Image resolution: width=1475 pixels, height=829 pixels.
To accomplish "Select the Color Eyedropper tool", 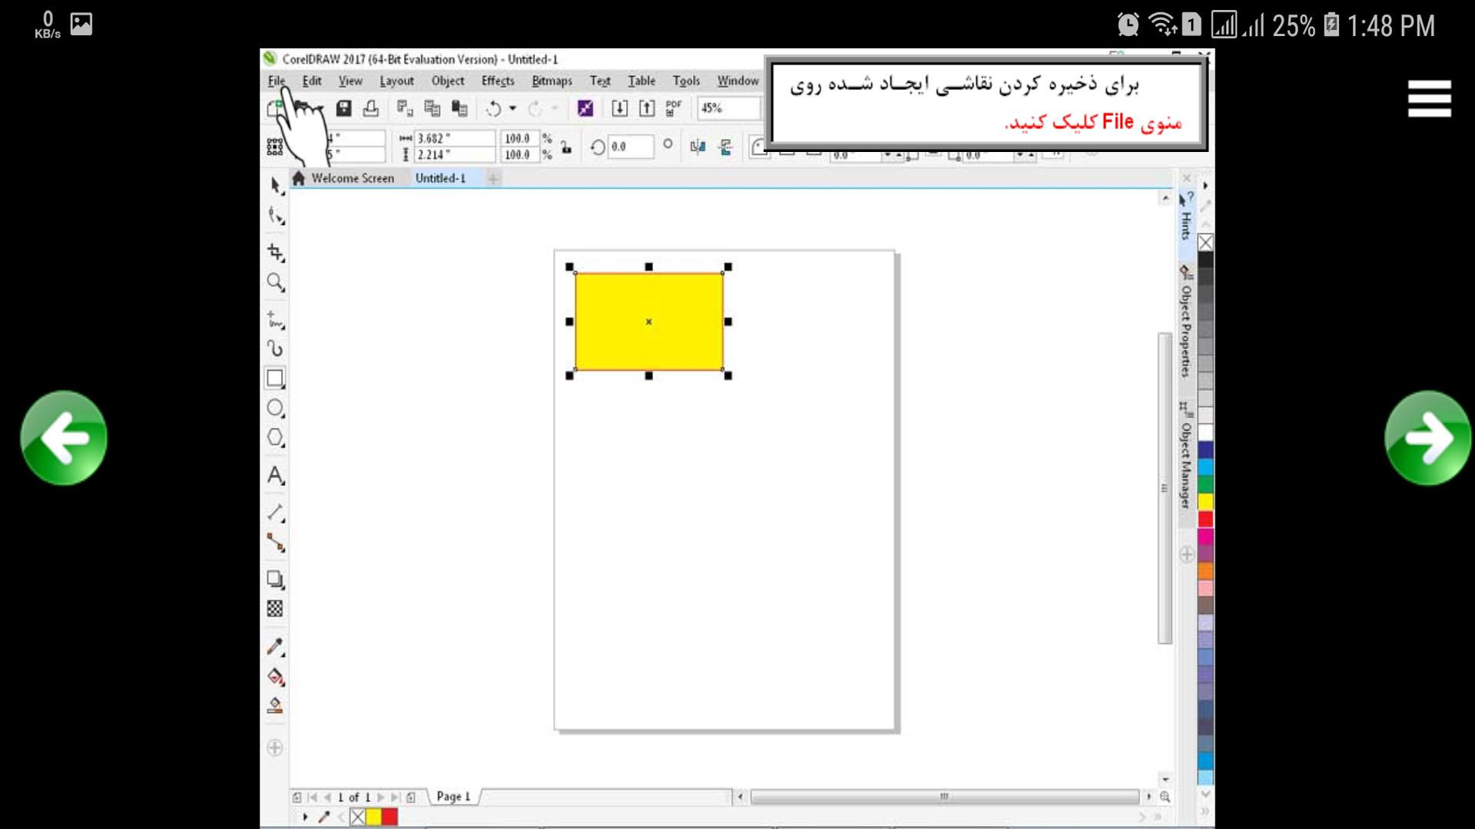I will coord(275,647).
